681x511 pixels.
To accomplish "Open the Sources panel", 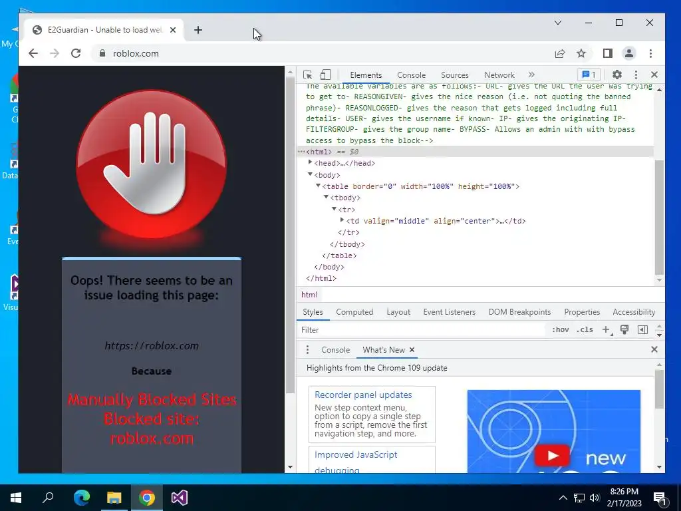I will [455, 75].
